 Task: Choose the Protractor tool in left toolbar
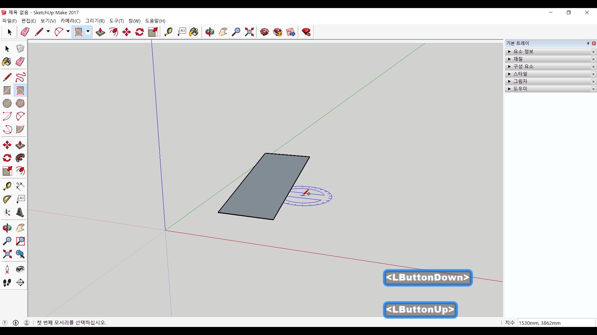click(x=7, y=199)
